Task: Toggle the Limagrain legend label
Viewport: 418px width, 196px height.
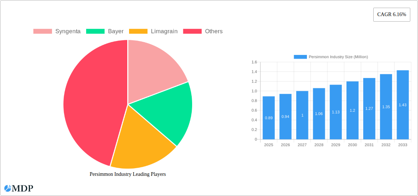Action: [x=164, y=31]
